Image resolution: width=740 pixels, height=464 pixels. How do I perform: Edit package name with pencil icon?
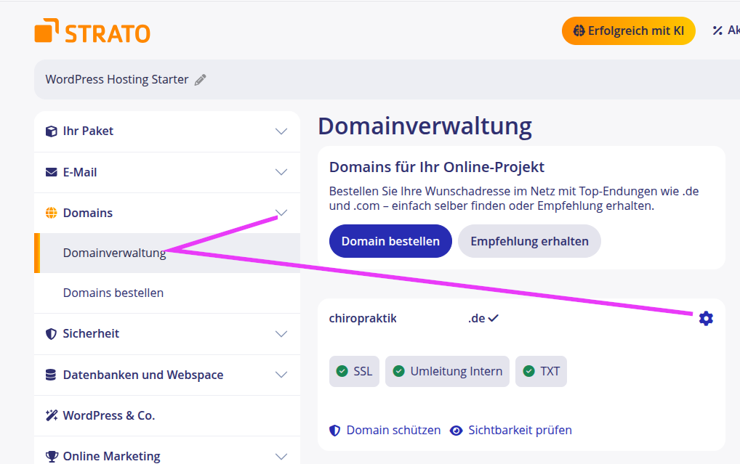pyautogui.click(x=201, y=80)
